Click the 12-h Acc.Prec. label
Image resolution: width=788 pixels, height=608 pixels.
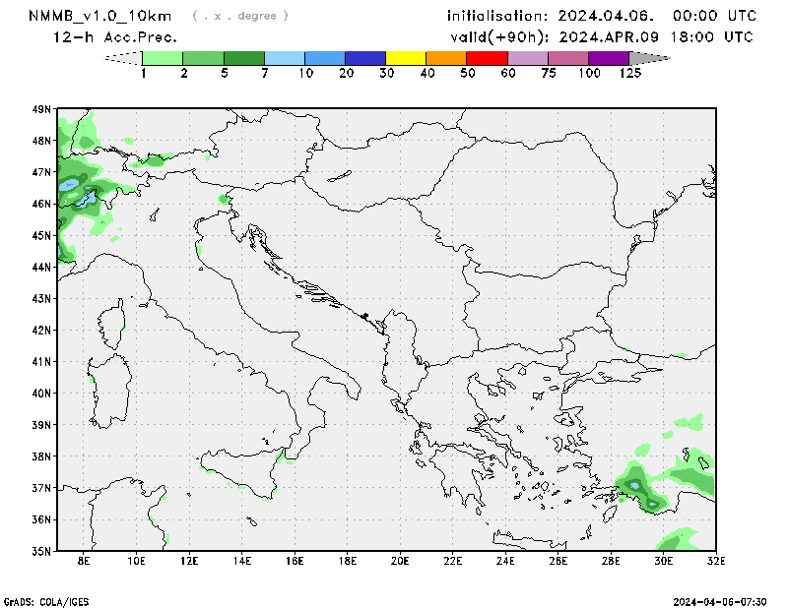click(115, 37)
